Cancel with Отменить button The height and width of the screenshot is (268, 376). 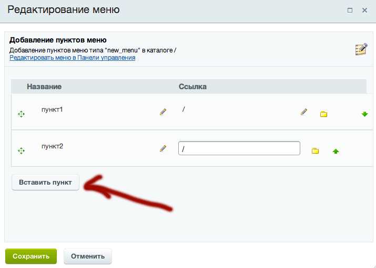pos(88,256)
